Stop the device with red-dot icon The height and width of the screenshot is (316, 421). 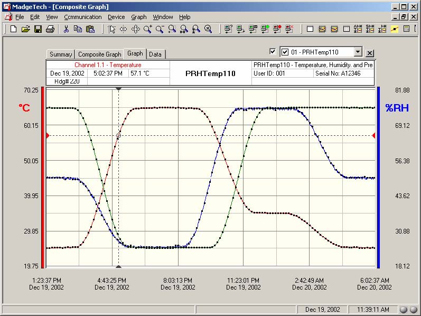[277, 29]
